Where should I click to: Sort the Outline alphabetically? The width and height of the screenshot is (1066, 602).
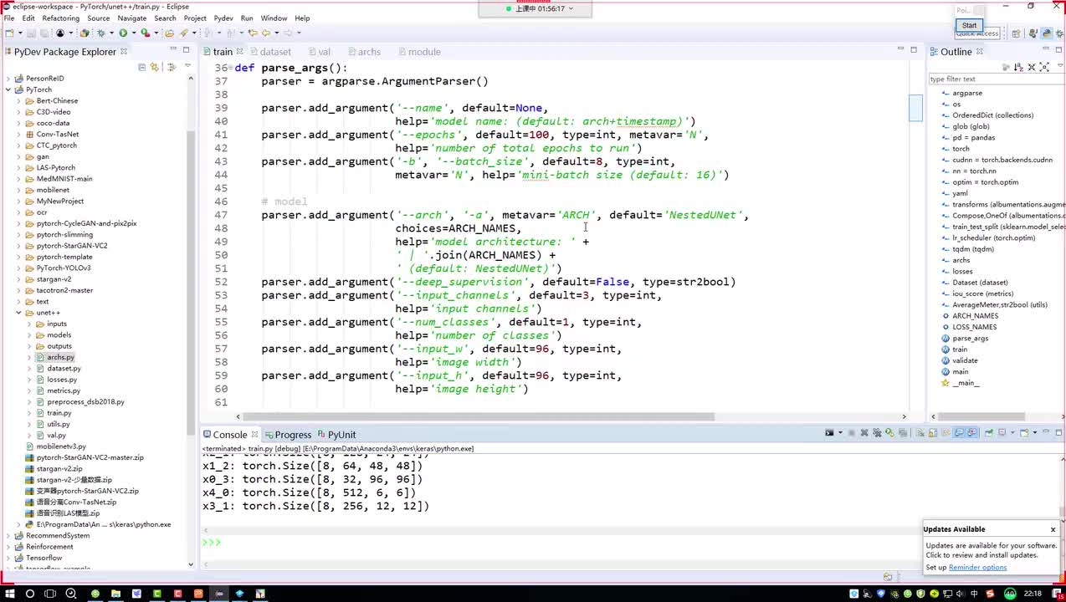click(1018, 67)
